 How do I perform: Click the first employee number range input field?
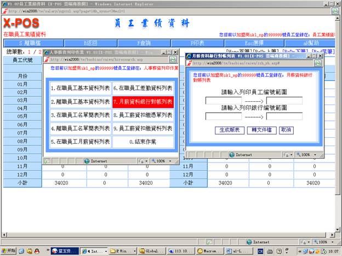pos(223,101)
